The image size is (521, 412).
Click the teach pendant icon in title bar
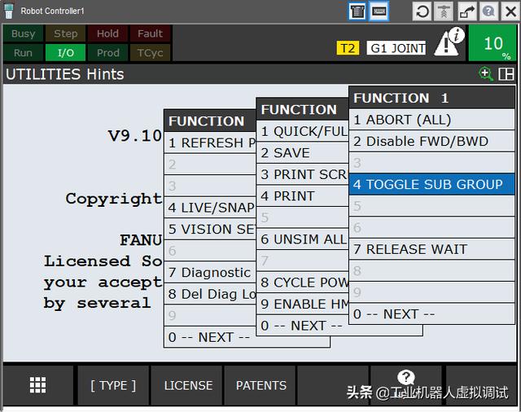click(x=357, y=11)
